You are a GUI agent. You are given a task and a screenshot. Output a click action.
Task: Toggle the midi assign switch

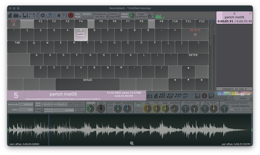(251, 99)
